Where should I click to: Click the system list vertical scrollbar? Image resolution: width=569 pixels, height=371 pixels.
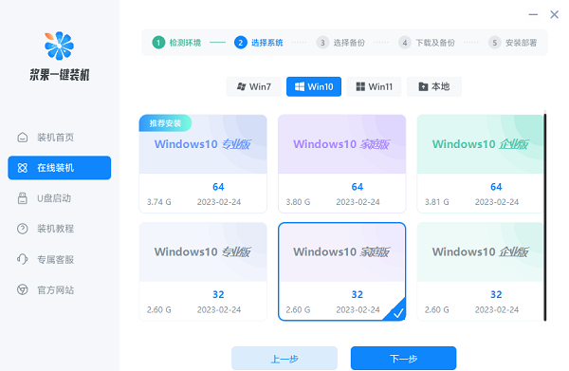tap(545, 217)
